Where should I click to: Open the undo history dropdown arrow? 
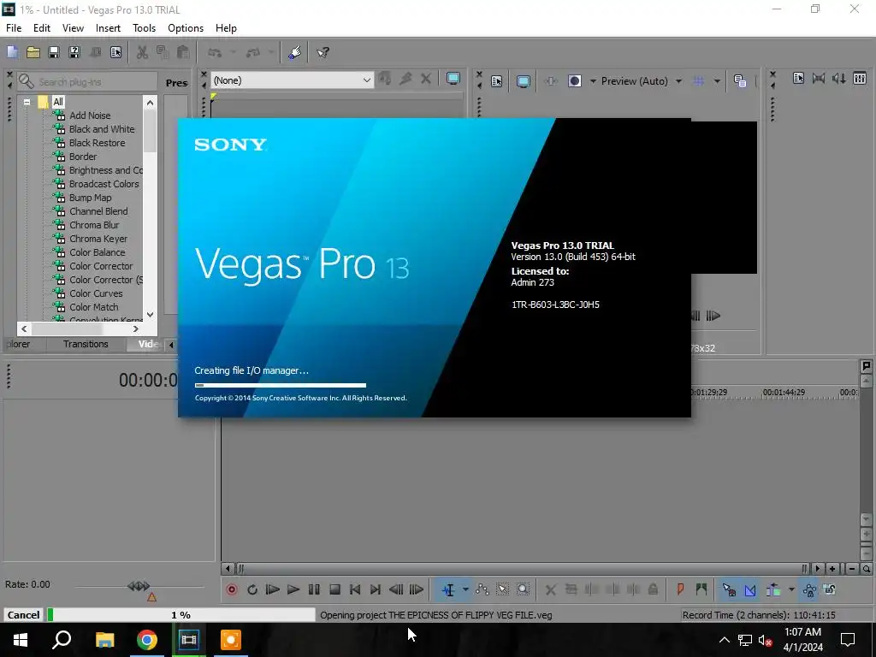[x=234, y=52]
